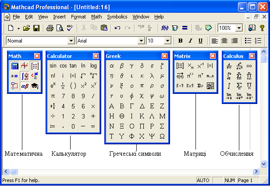Viewport: 270px width, 186px height.
Task: Toggle numbered list
Action: click(258, 41)
